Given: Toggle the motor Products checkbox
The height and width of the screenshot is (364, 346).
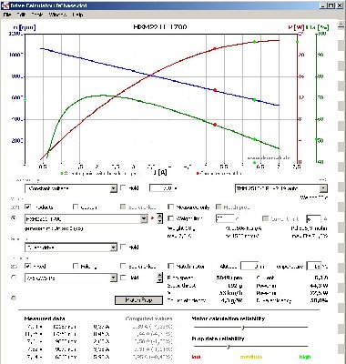Looking at the screenshot, I should coord(28,207).
